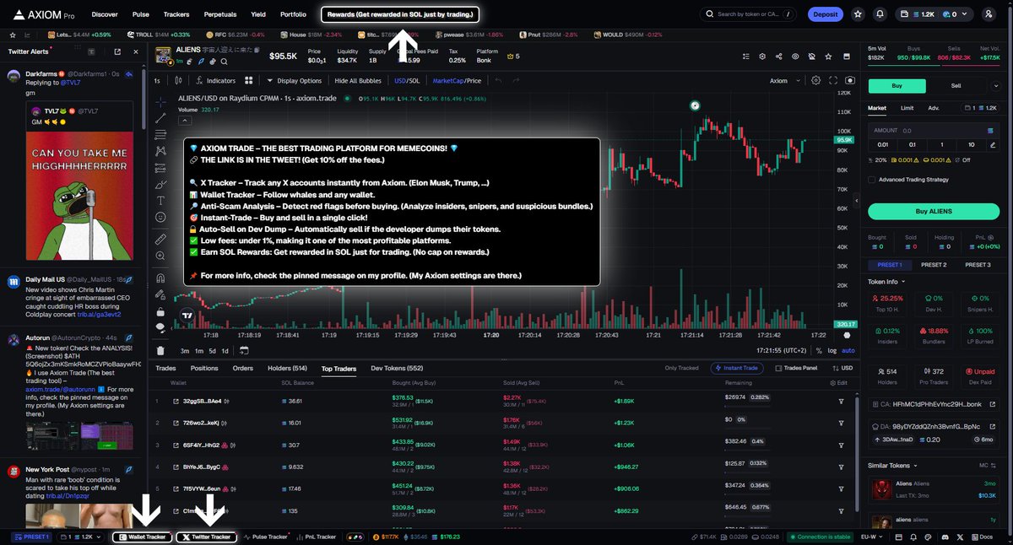1013x545 pixels.
Task: Open wallet balance dropdown in top bar
Action: (x=934, y=14)
